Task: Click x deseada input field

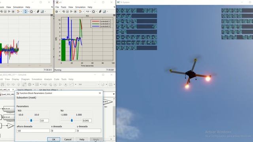Action: coord(63,131)
